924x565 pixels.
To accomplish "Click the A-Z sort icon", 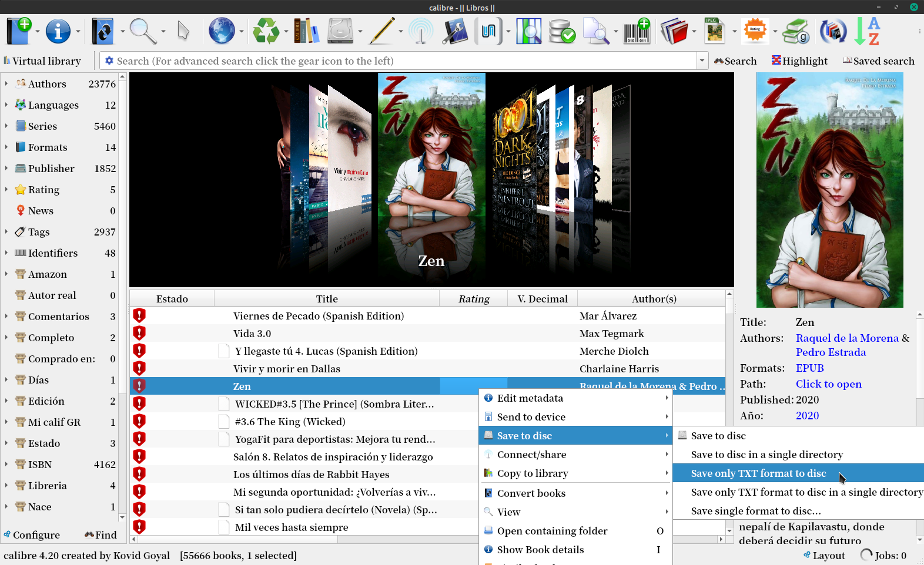I will click(x=867, y=31).
